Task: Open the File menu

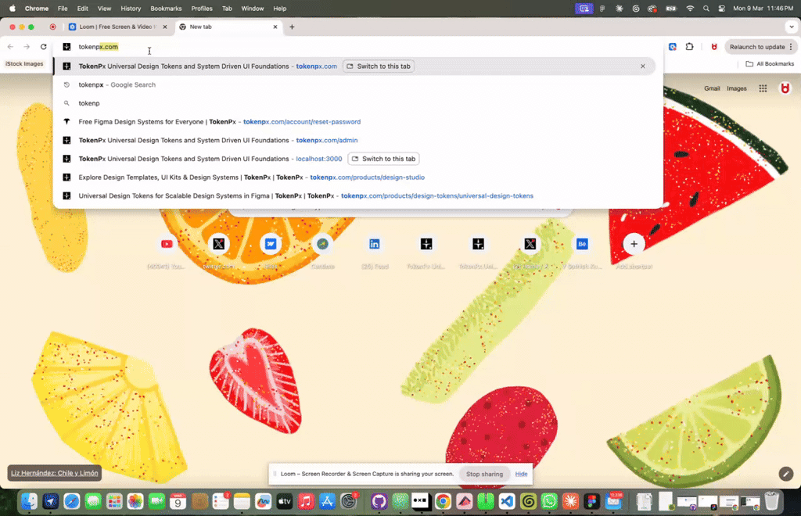Action: click(x=63, y=8)
